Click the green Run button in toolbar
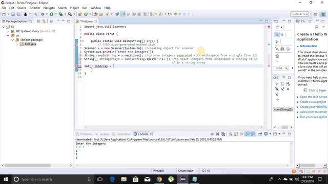This screenshot has width=328, height=184. tap(51, 14)
